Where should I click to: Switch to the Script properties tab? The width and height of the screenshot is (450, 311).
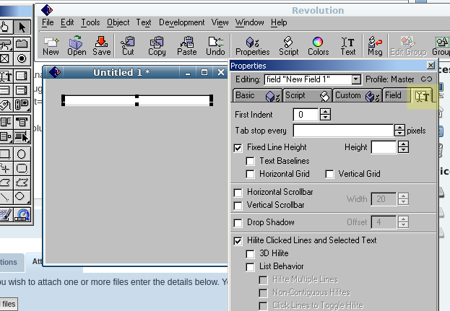tap(307, 95)
